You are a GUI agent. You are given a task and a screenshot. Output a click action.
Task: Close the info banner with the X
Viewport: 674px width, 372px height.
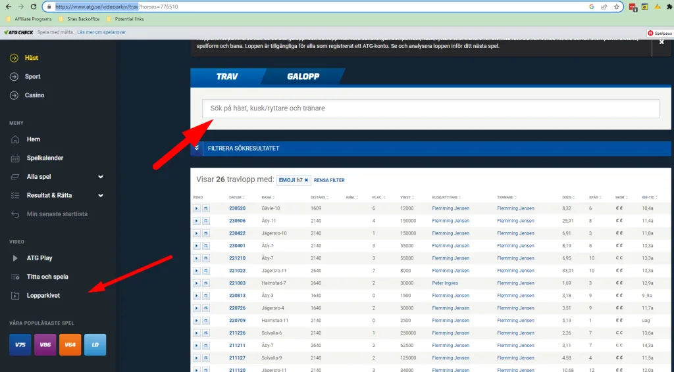[661, 42]
